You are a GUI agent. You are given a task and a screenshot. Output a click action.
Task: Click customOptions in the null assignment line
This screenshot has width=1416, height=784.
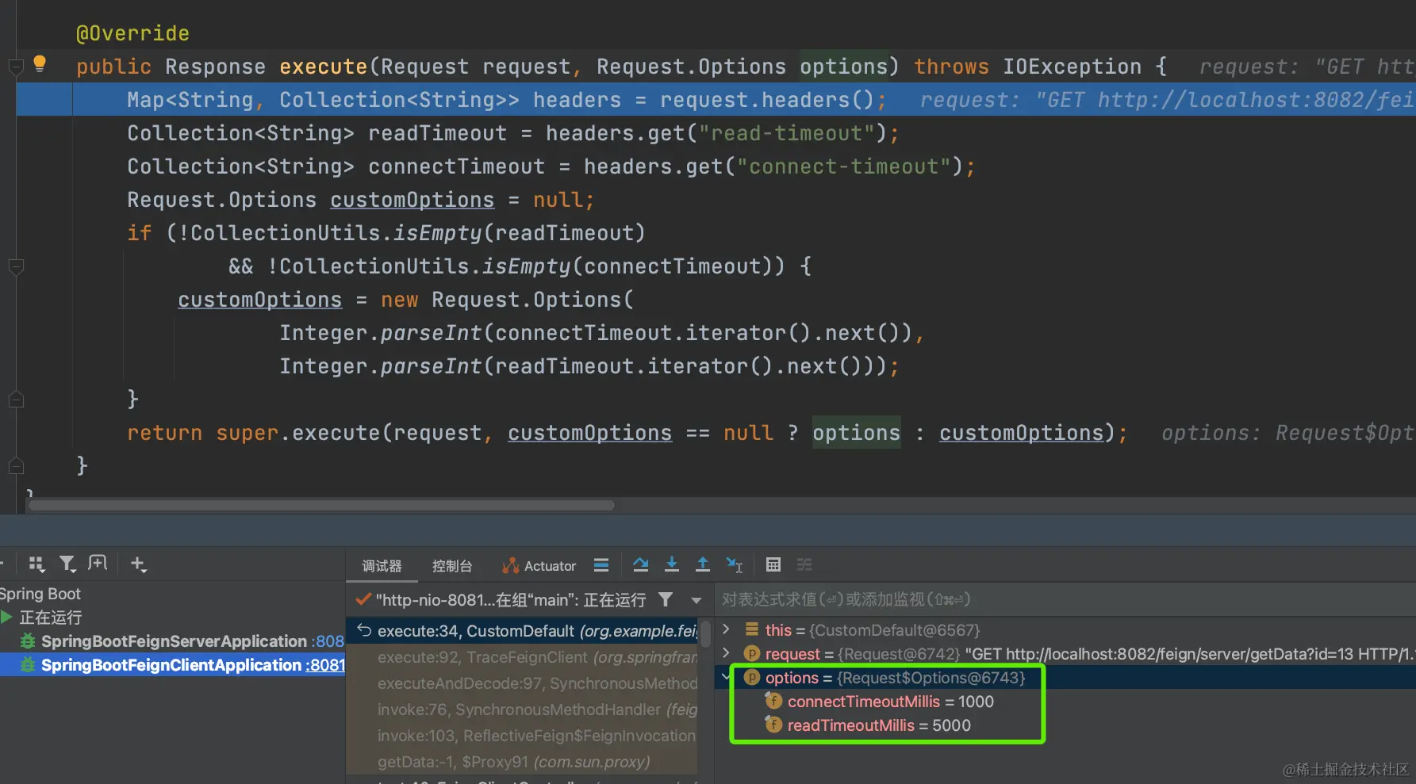[412, 200]
